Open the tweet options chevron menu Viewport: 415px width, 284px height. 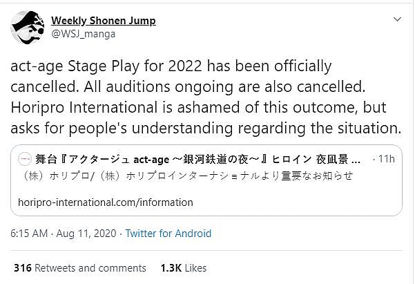[397, 19]
